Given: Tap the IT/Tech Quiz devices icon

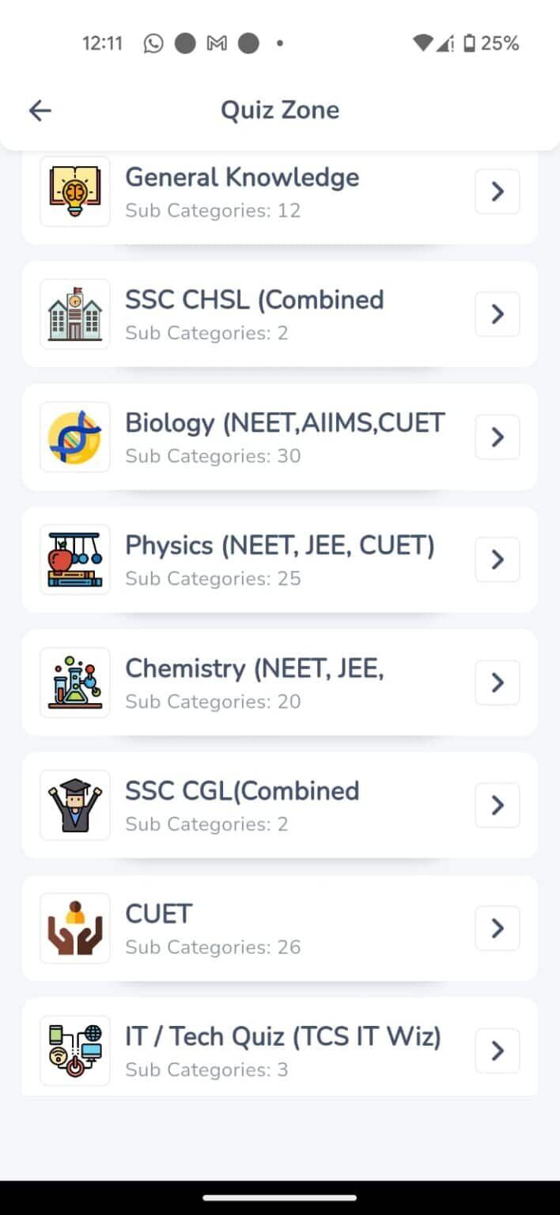Looking at the screenshot, I should 74,1050.
